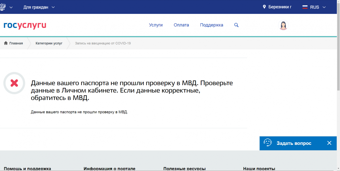Click the red X error icon
Viewport: 340px width, 171px height.
[x=14, y=83]
